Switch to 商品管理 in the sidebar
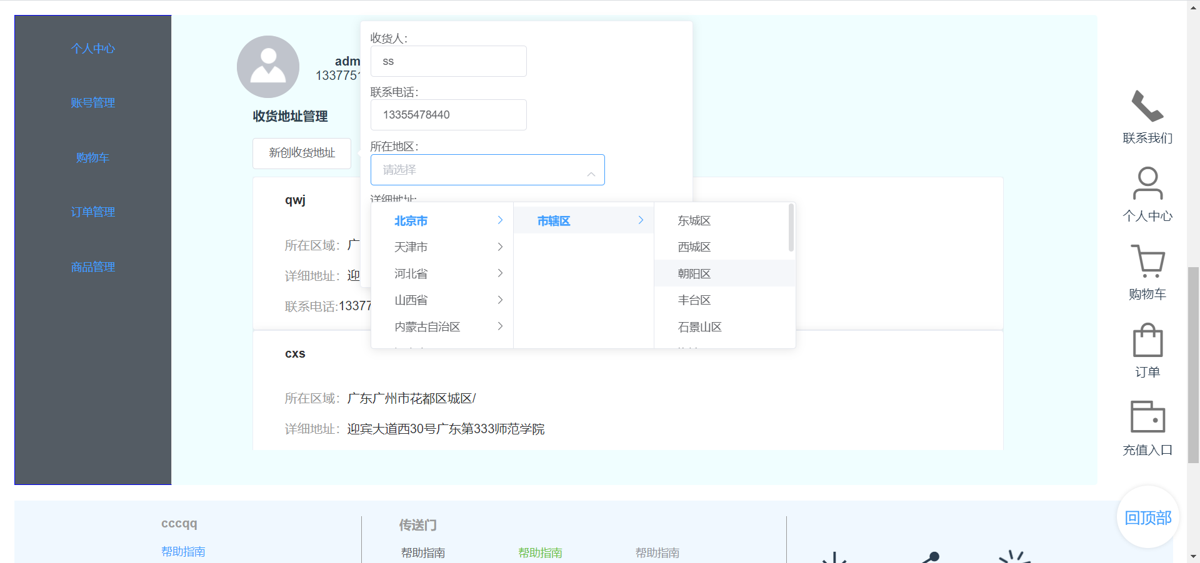Screen dimensions: 1200x563 (92, 267)
